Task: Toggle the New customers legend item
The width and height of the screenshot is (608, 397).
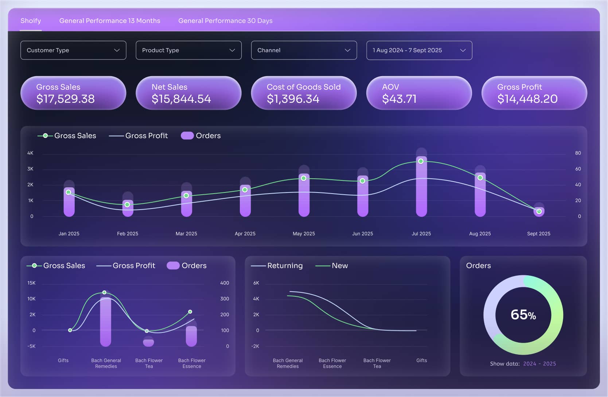Action: [332, 266]
